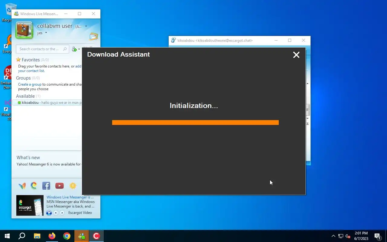Show hidden system tray icons
The image size is (387, 242).
[333, 236]
